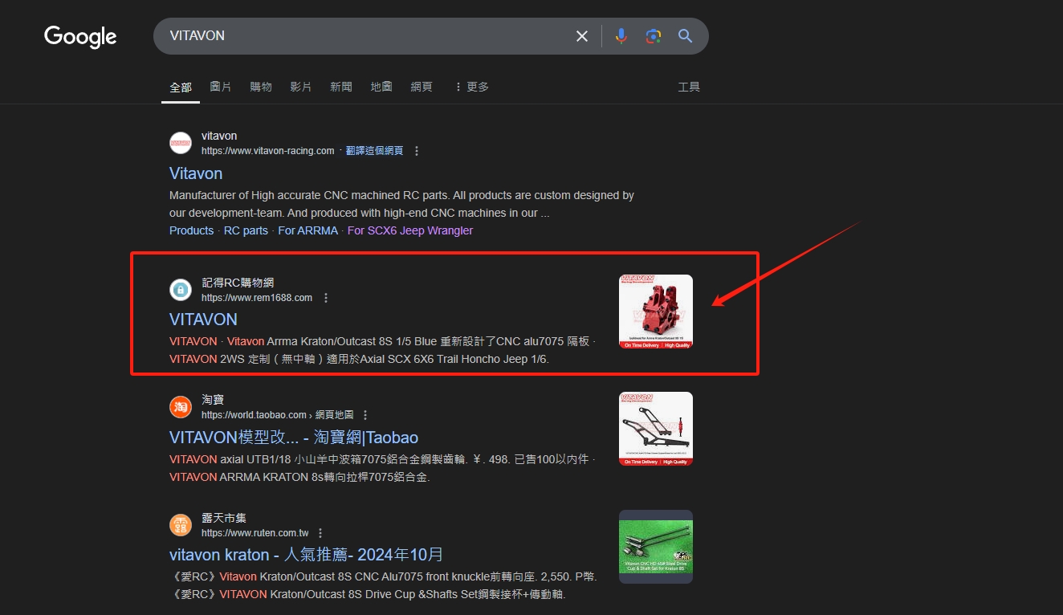The image size is (1063, 615).
Task: Switch to the 影片 tab
Action: pos(301,87)
